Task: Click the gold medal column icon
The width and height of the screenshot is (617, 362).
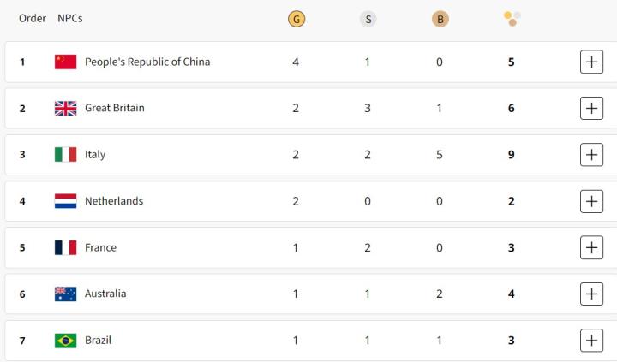Action: 296,19
